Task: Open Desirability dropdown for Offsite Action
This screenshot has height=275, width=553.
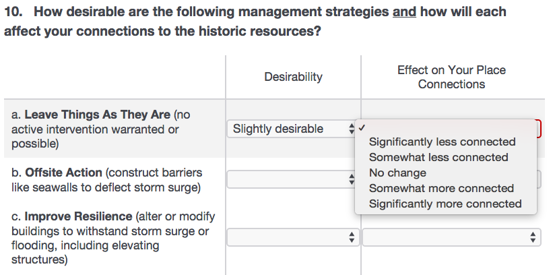Action: click(292, 179)
